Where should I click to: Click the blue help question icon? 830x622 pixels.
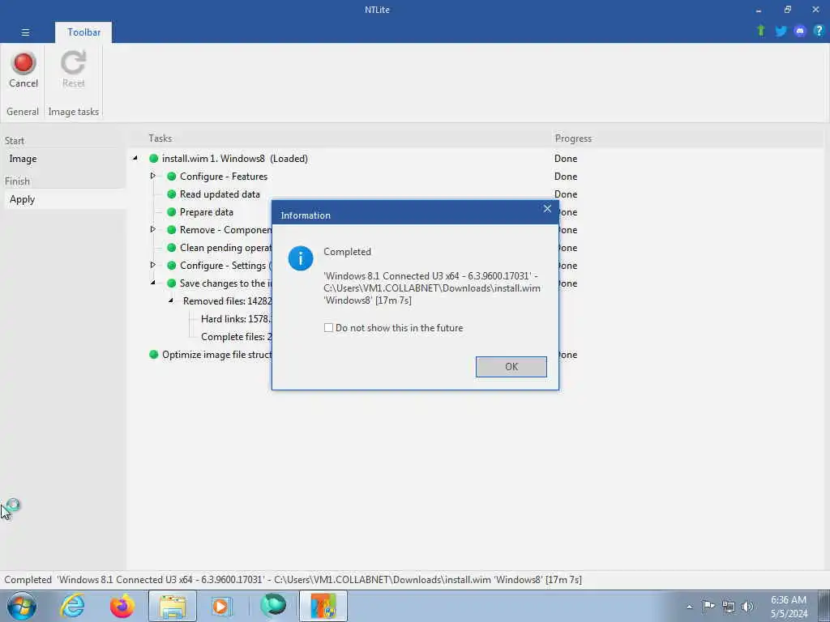[x=819, y=31]
